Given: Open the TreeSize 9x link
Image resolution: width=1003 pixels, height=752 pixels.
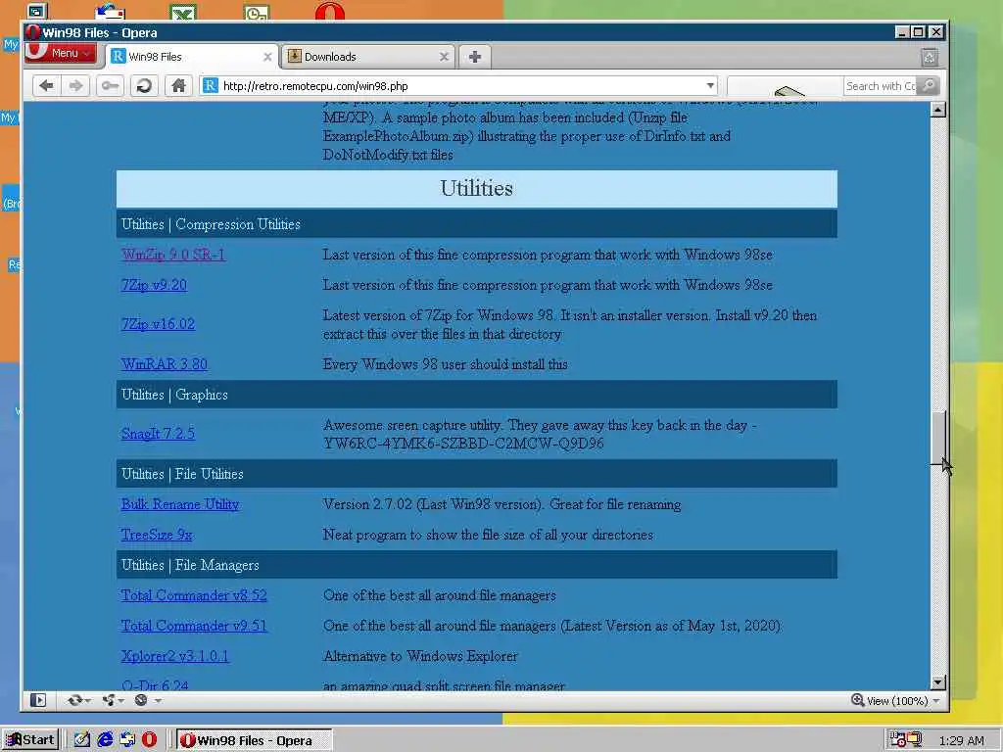Looking at the screenshot, I should (157, 535).
